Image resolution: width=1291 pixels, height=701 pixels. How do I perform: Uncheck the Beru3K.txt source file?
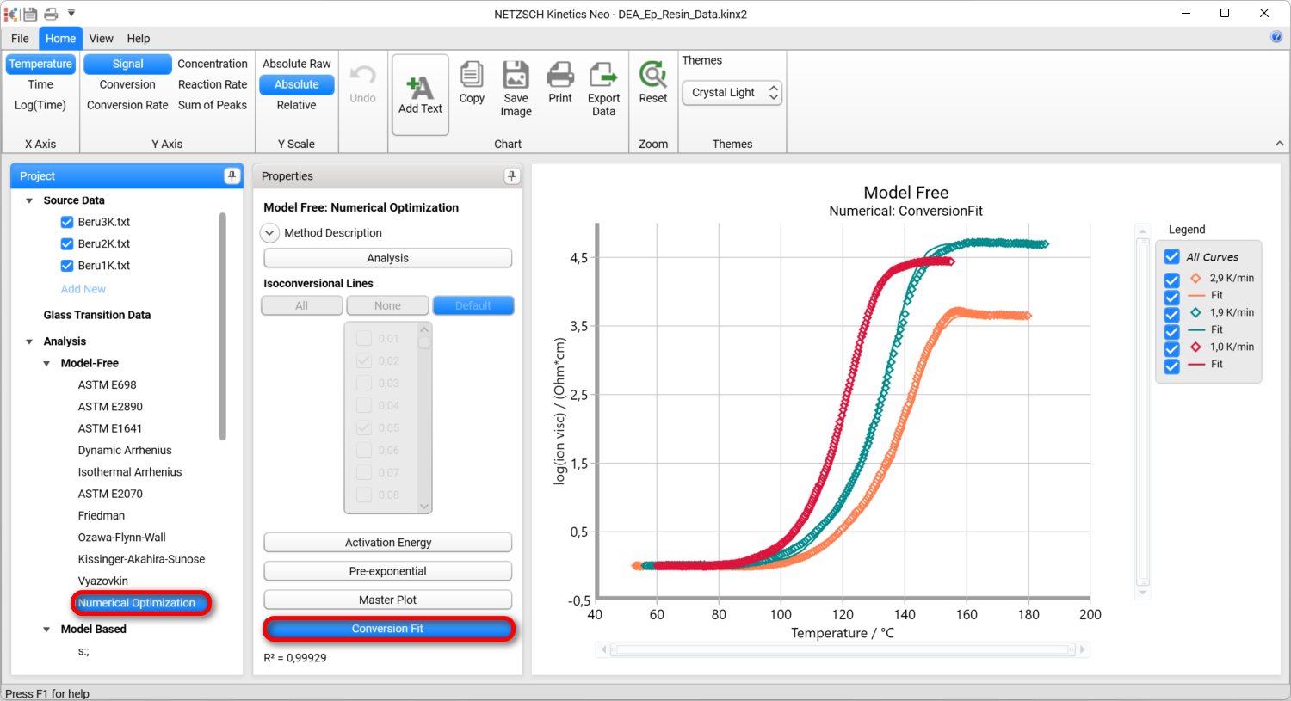67,222
